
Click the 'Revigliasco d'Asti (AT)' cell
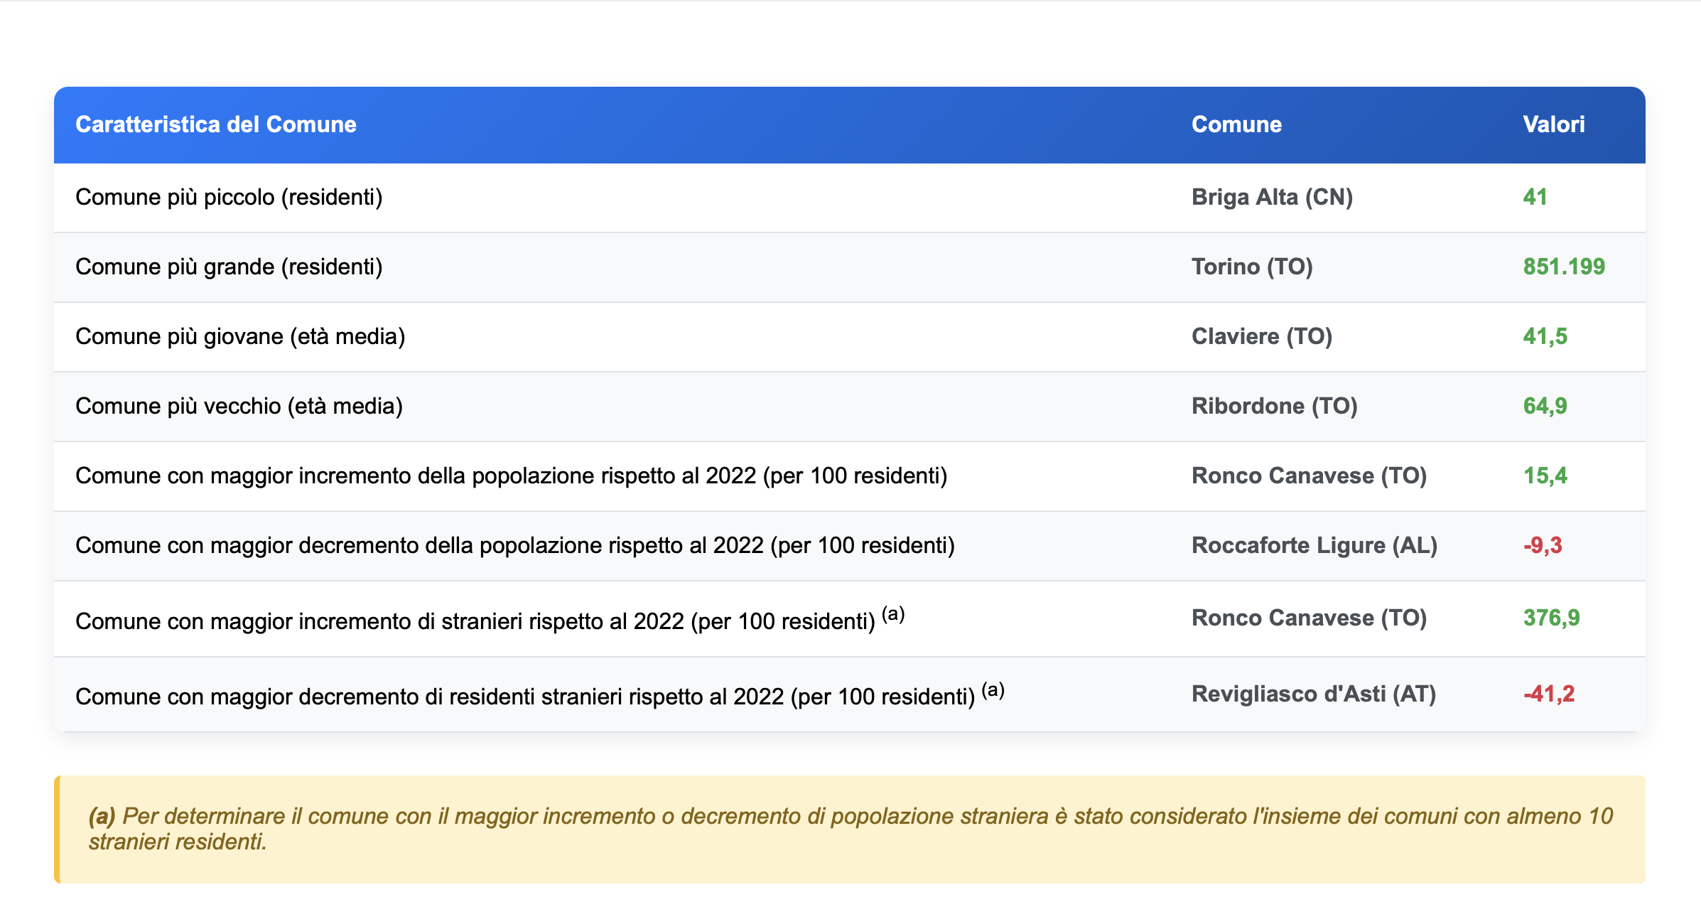click(x=1313, y=694)
